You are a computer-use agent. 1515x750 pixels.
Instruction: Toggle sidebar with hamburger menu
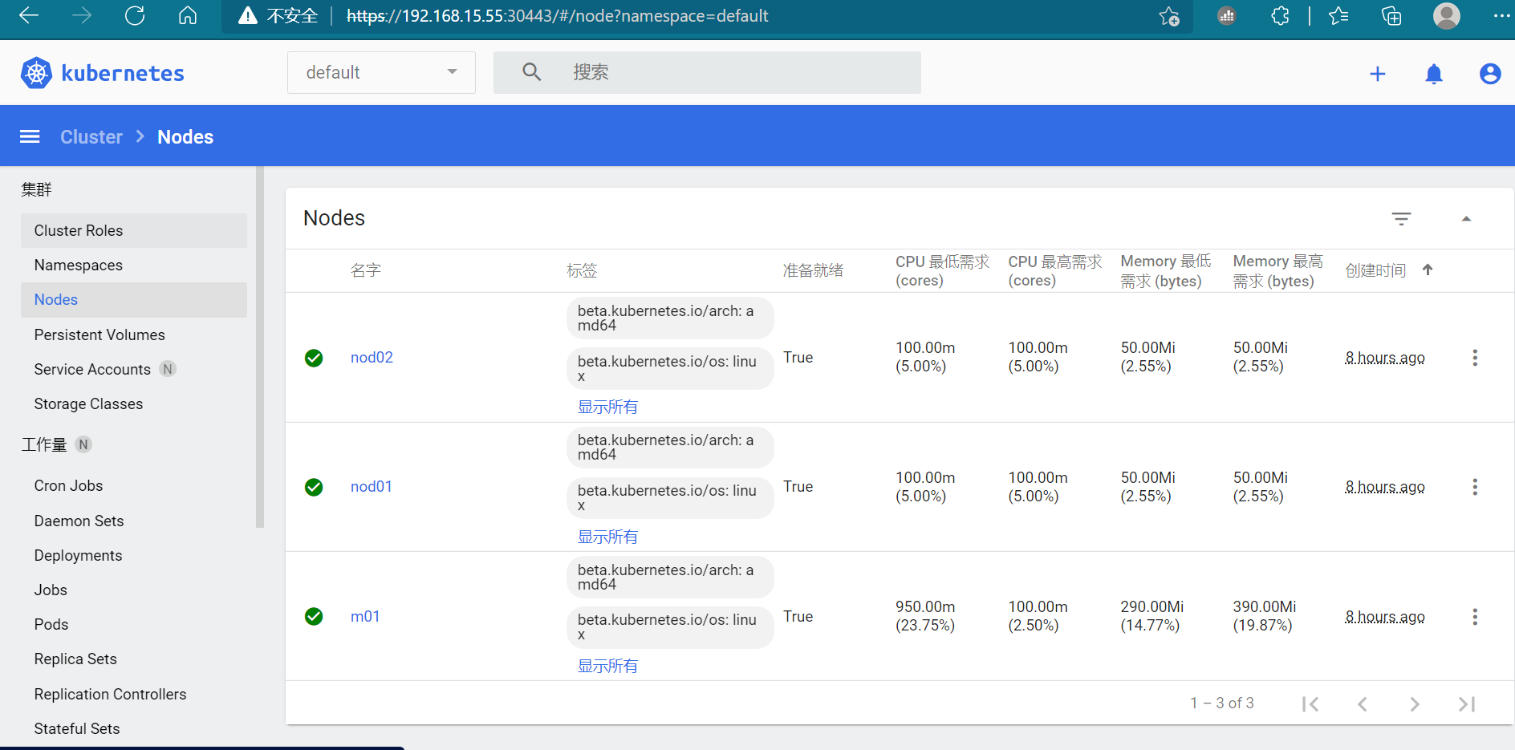click(x=30, y=136)
